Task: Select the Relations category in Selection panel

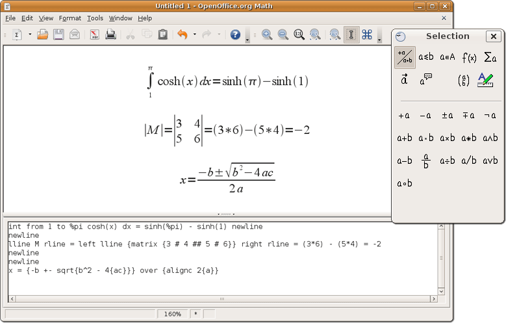Action: 426,58
